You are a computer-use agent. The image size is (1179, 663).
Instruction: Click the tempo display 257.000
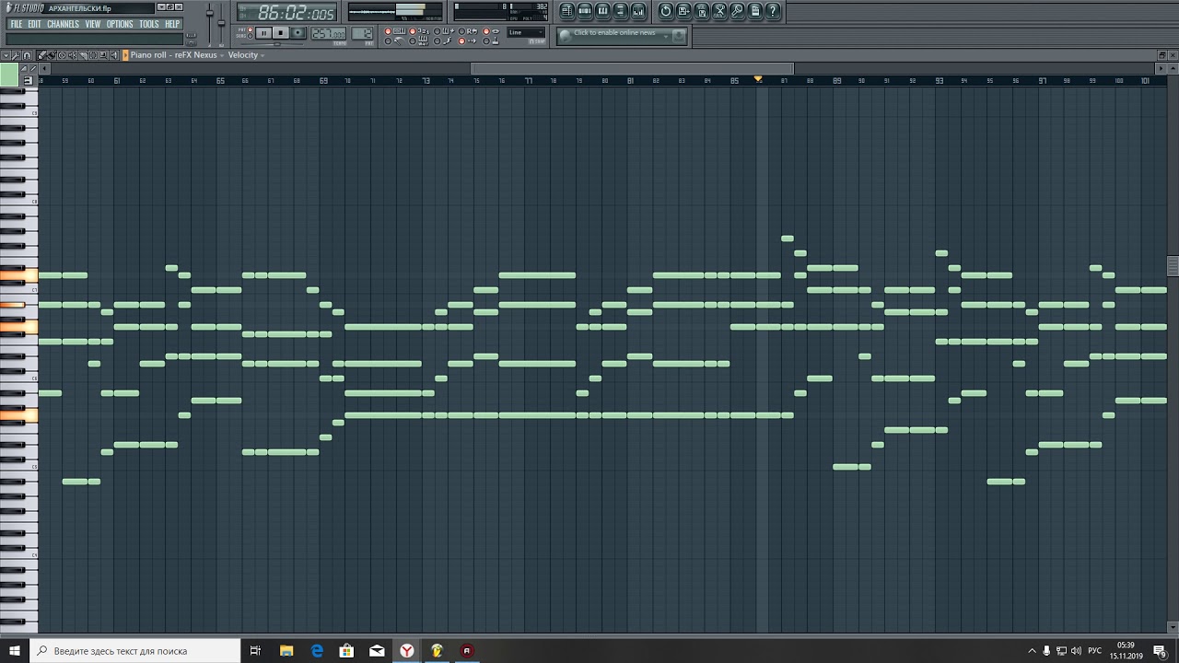[x=329, y=34]
